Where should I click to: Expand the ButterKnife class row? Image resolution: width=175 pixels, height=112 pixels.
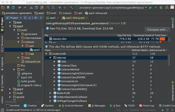pos(50,93)
